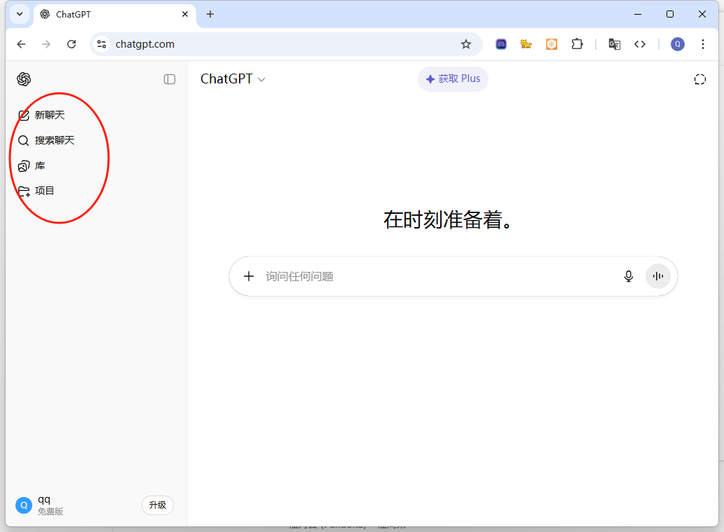Click the ChatGPT logo in the sidebar
Image resolution: width=724 pixels, height=532 pixels.
pos(24,79)
